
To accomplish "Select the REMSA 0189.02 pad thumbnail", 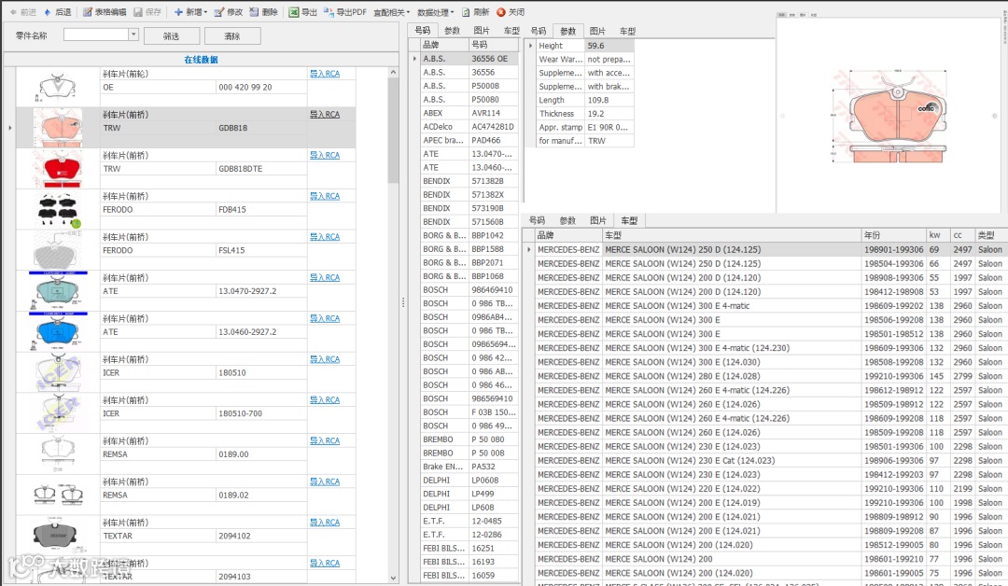I will coord(58,495).
